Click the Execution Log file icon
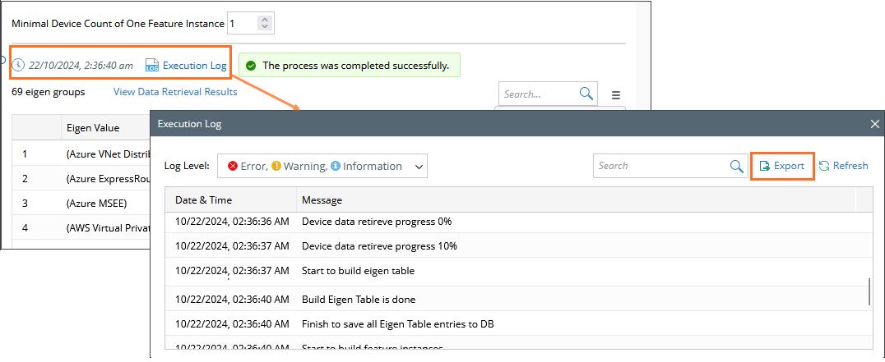 click(151, 65)
